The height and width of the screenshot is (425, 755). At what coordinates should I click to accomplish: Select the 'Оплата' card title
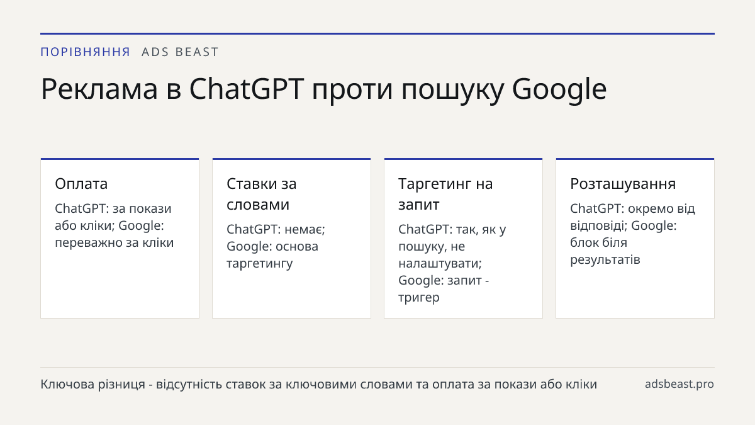click(81, 184)
